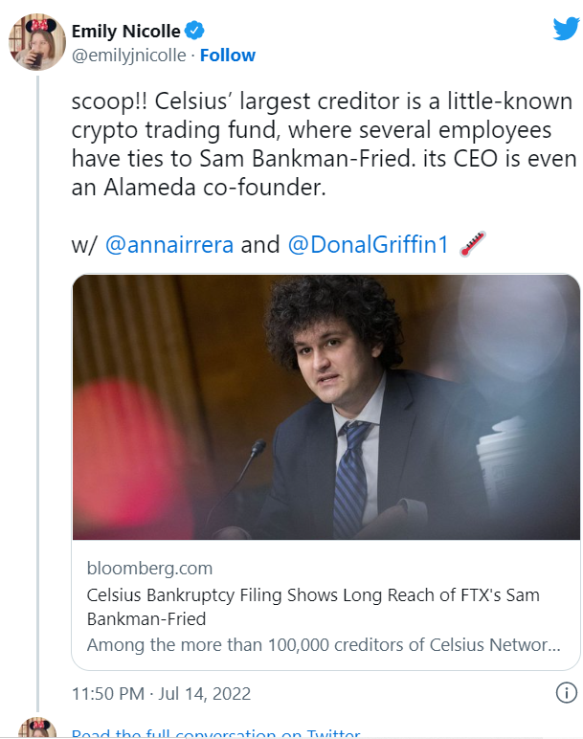
Task: Follow Emily Nicolle
Action: 227,56
